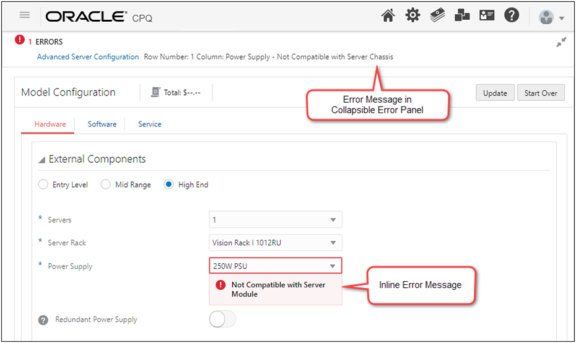Select the High End radio button
The width and height of the screenshot is (576, 343).
(x=168, y=185)
